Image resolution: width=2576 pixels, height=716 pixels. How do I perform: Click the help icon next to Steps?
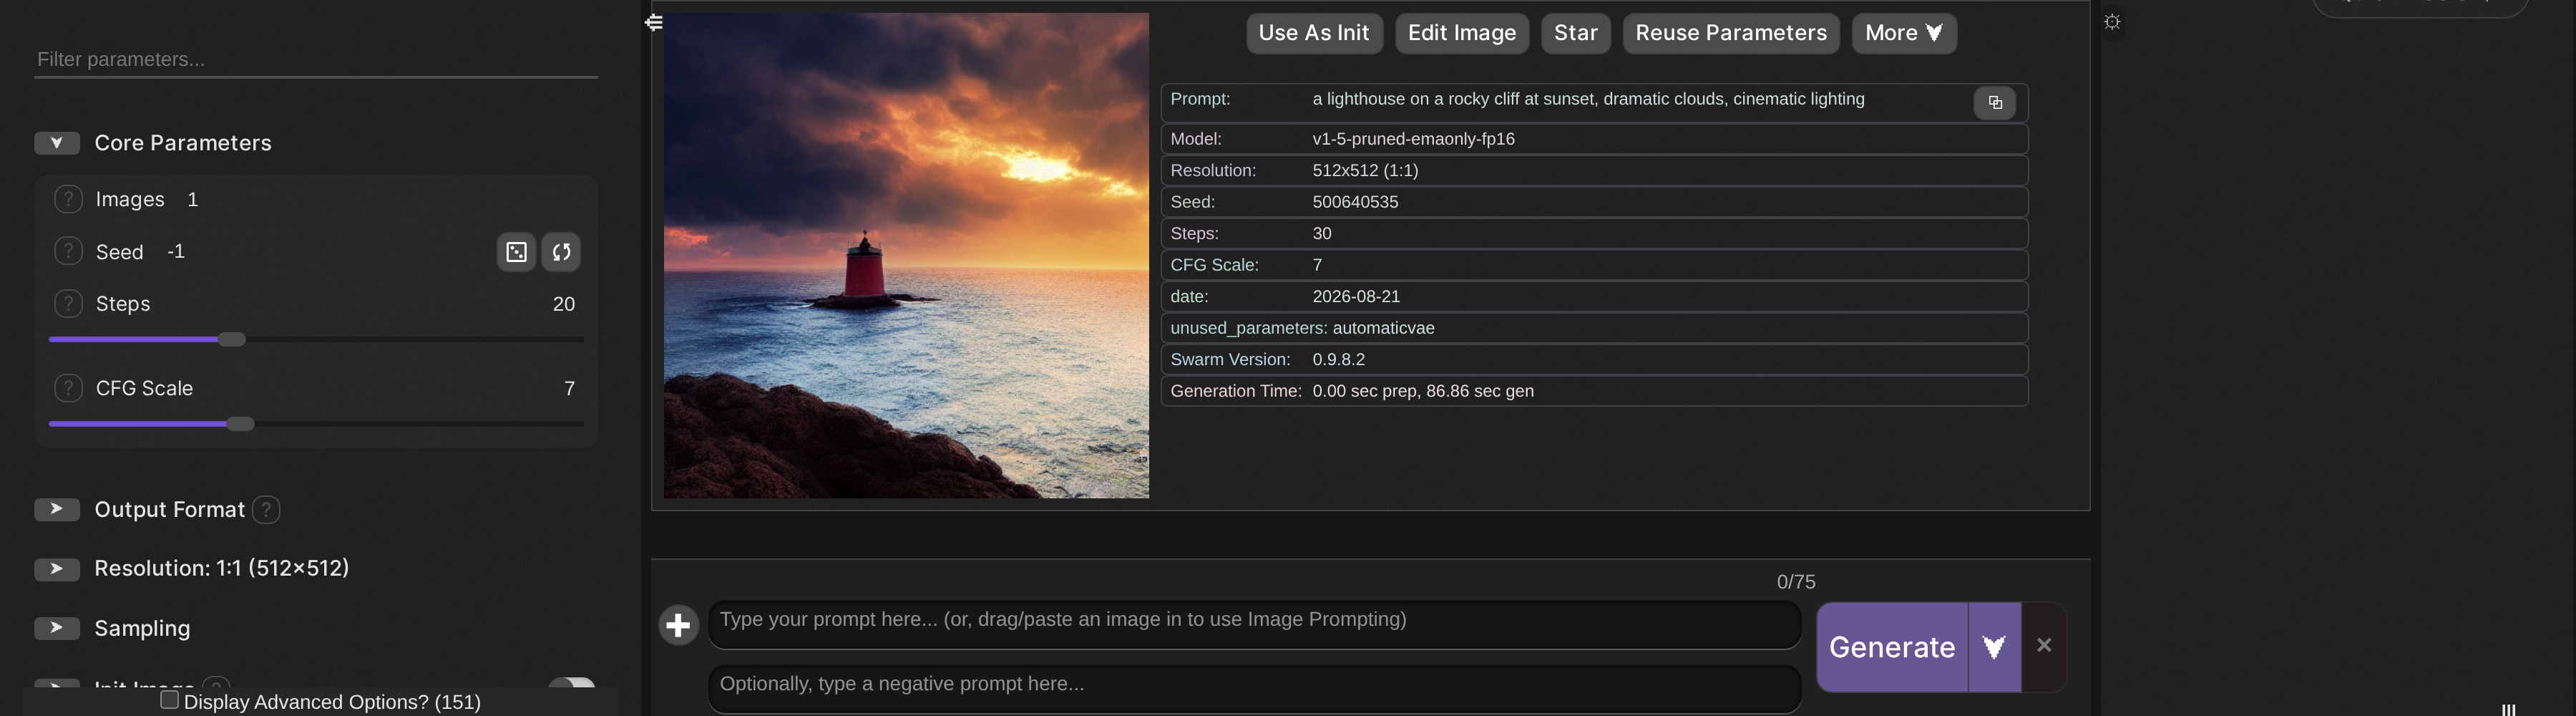coord(68,303)
